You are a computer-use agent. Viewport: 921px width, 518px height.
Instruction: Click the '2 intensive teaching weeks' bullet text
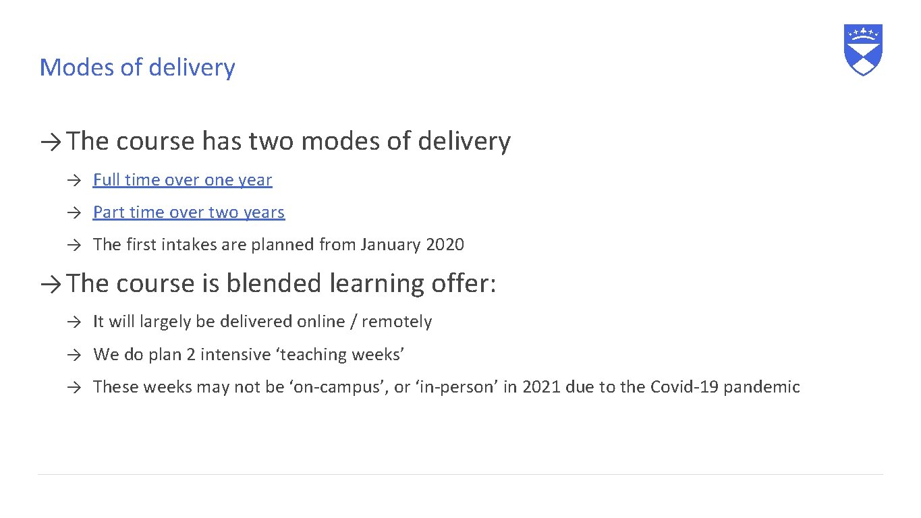[248, 354]
